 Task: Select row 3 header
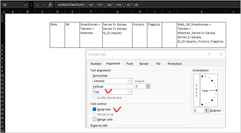click(x=2, y=35)
